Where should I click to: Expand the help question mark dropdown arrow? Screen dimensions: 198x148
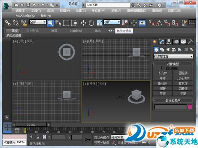tap(164, 5)
